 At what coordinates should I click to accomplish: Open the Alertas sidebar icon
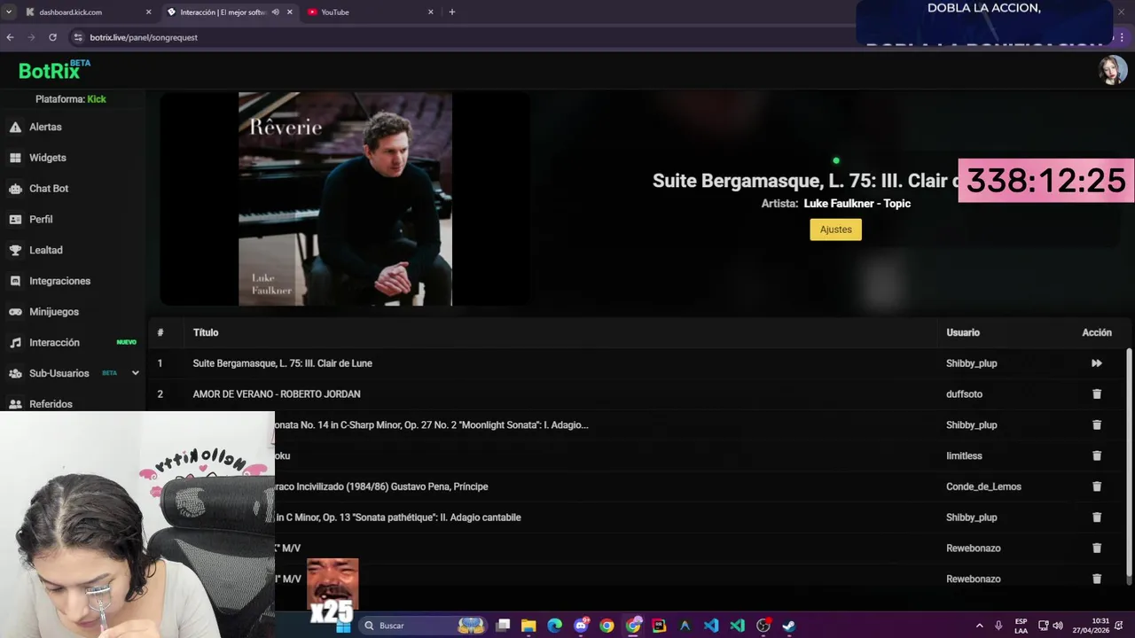[15, 128]
